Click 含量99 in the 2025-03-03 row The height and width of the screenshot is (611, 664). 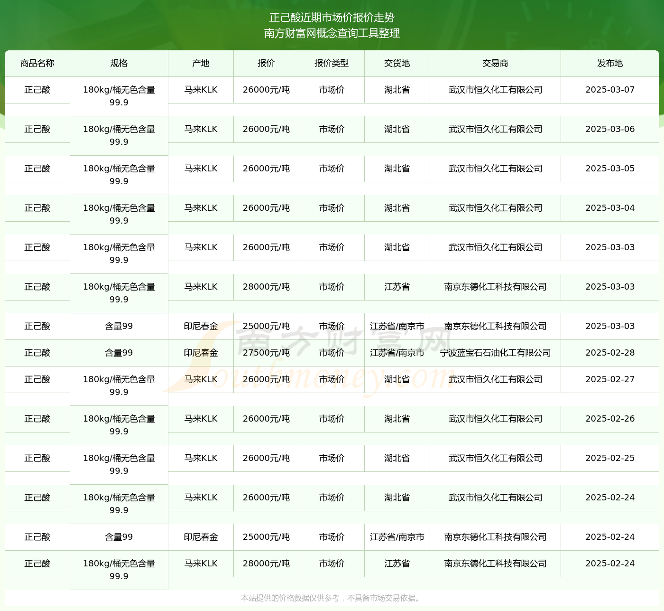(119, 326)
